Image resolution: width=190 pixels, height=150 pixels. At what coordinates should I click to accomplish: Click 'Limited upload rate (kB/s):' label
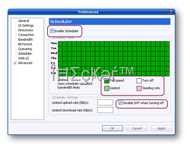(70, 103)
